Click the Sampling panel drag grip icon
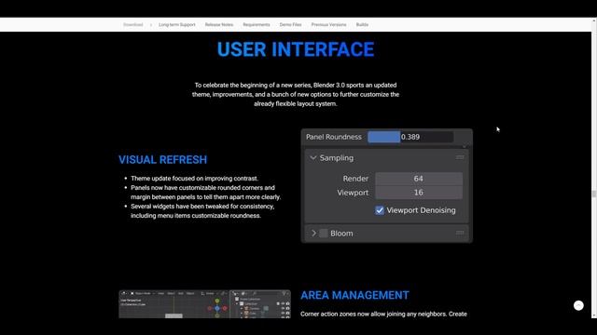The height and width of the screenshot is (335, 597). pyautogui.click(x=460, y=157)
